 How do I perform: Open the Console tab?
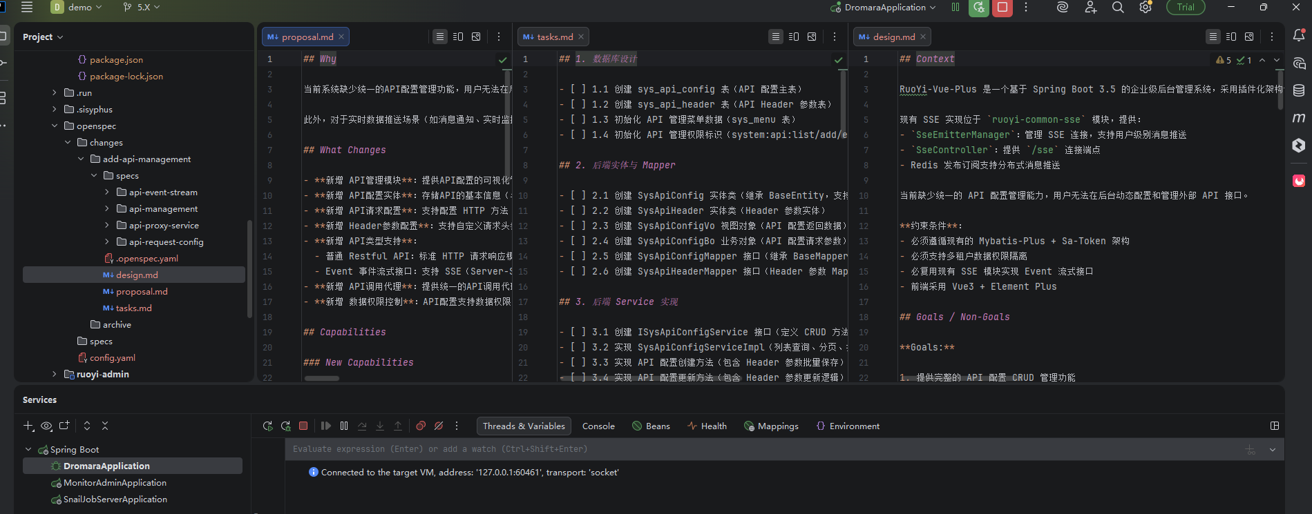598,426
